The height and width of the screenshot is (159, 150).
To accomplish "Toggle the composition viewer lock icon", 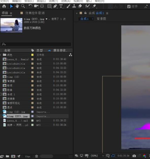I will [x=85, y=13].
